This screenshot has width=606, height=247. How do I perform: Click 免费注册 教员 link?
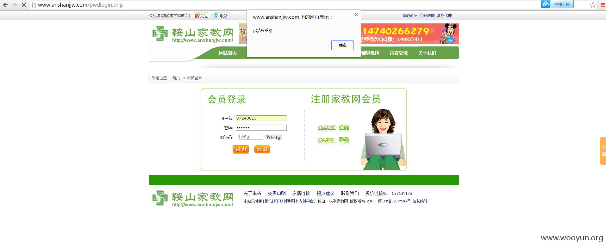(334, 128)
